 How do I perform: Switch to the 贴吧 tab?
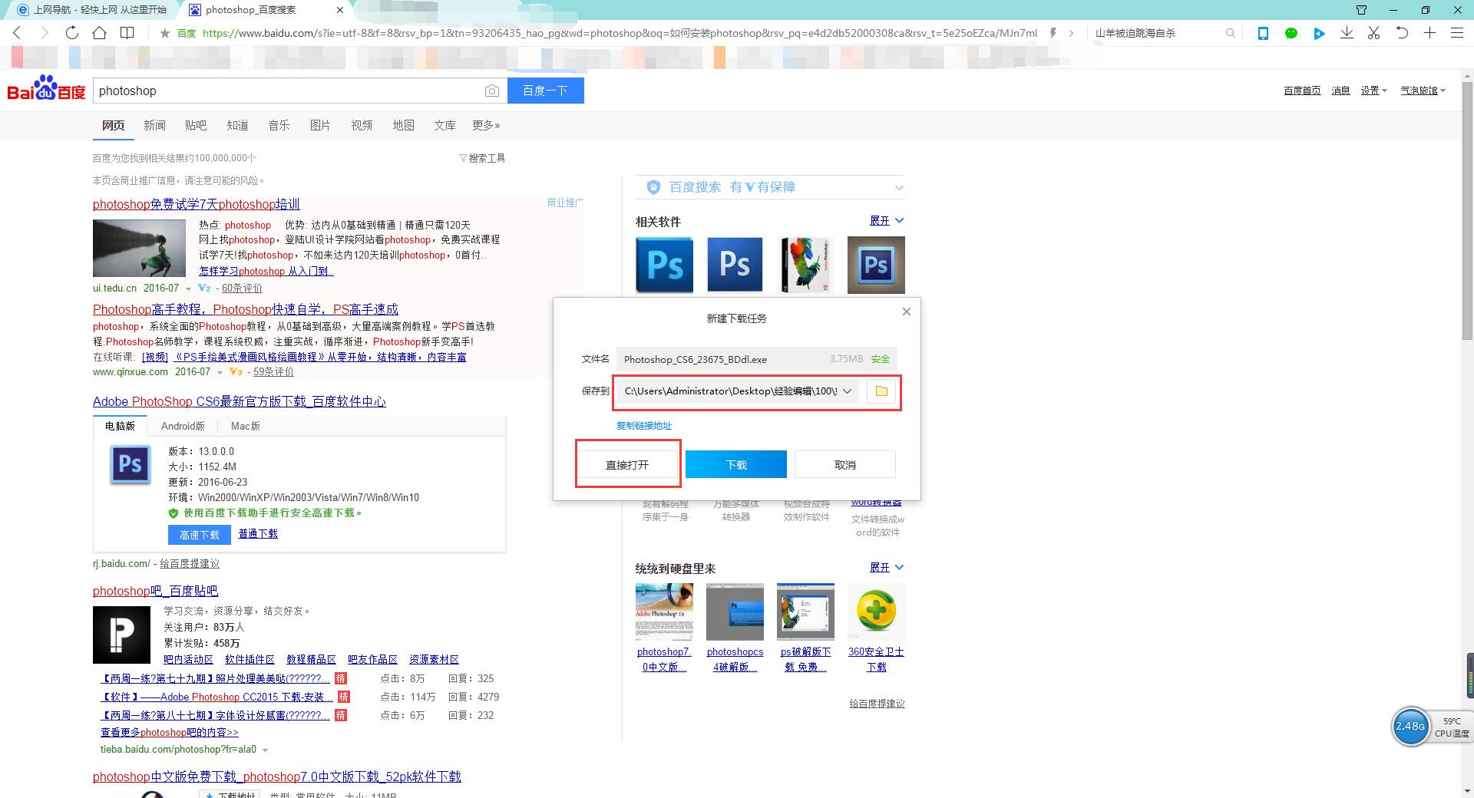pyautogui.click(x=196, y=125)
